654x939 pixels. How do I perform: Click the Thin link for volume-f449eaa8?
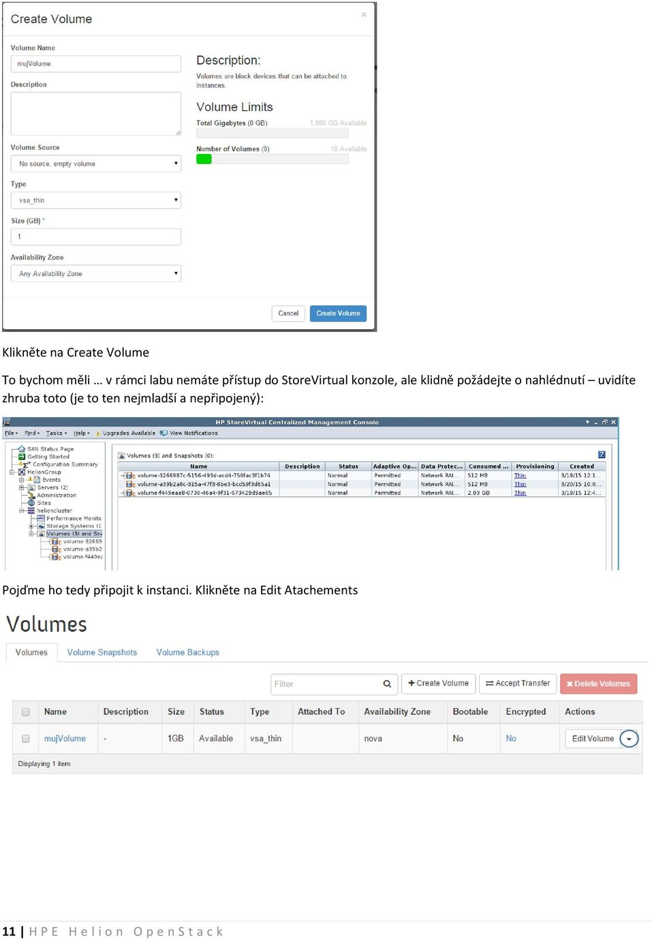point(520,493)
